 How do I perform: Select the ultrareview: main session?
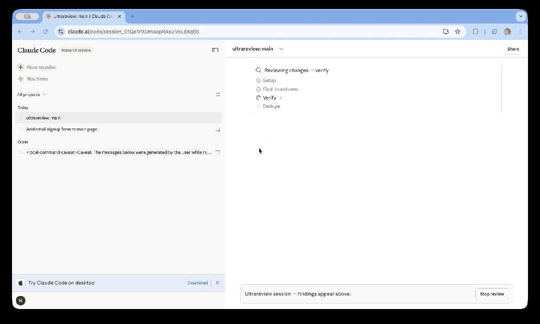coord(119,117)
